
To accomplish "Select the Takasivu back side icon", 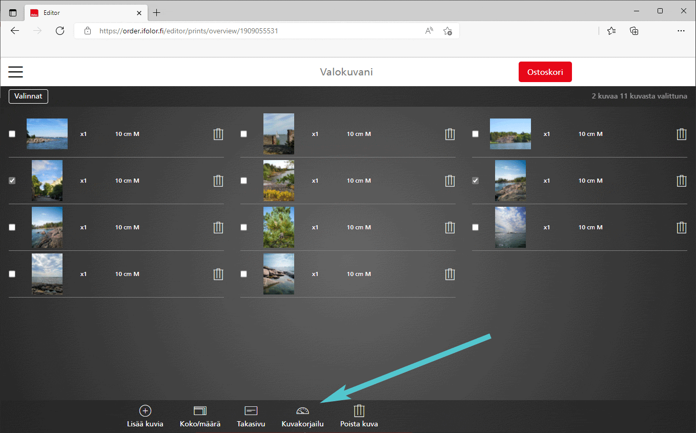I will tap(251, 411).
